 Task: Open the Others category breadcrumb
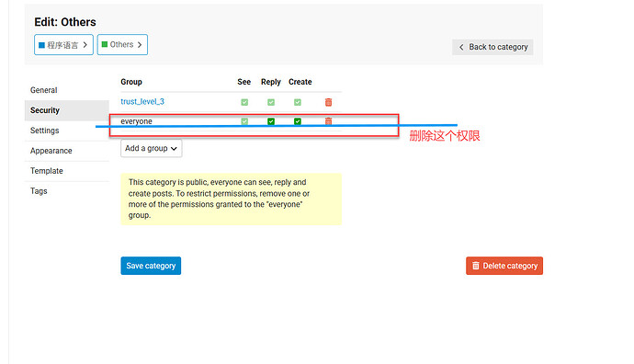click(x=122, y=44)
